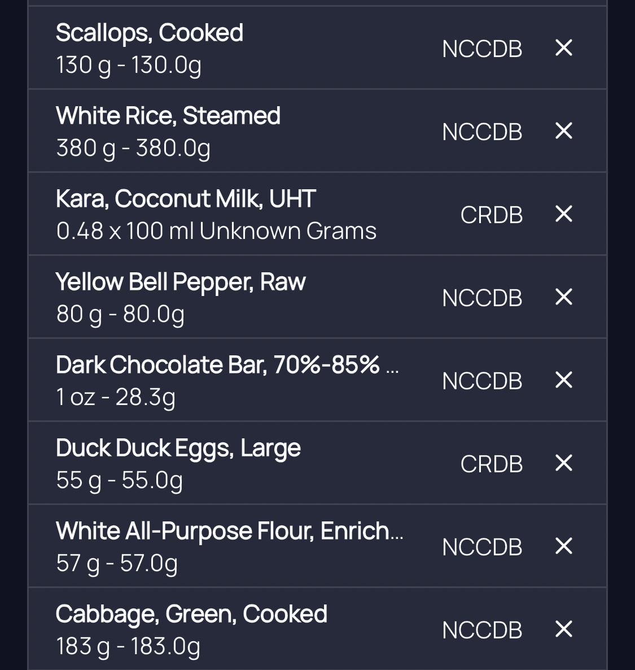Remove Yellow Bell Pepper with the X

(564, 297)
